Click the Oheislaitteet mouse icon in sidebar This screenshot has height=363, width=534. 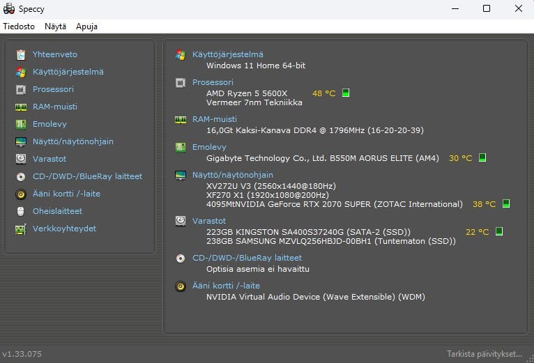click(21, 211)
